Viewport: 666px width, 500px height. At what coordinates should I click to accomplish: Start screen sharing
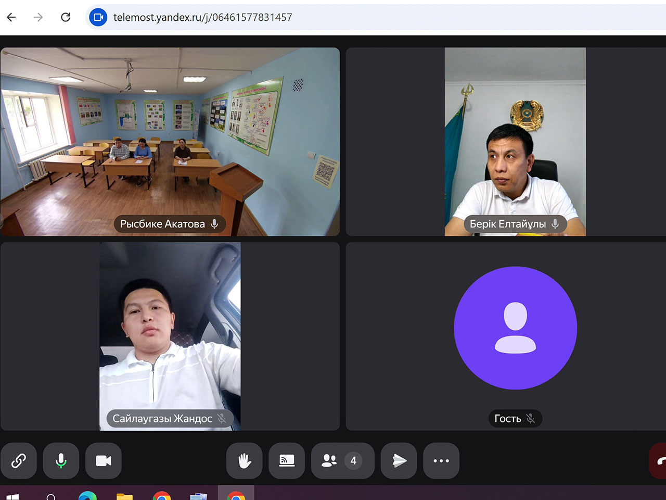point(287,460)
